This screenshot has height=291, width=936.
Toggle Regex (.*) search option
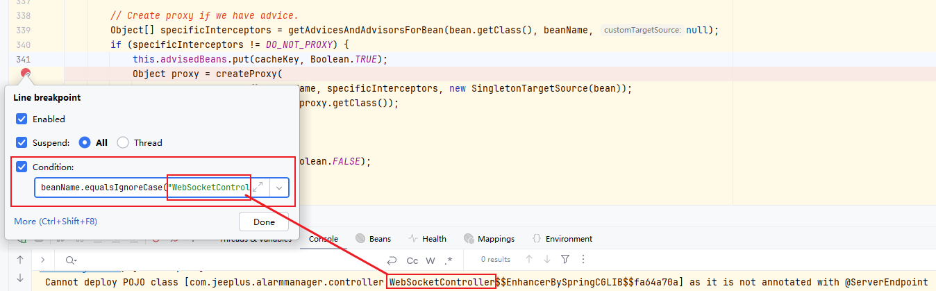(448, 260)
